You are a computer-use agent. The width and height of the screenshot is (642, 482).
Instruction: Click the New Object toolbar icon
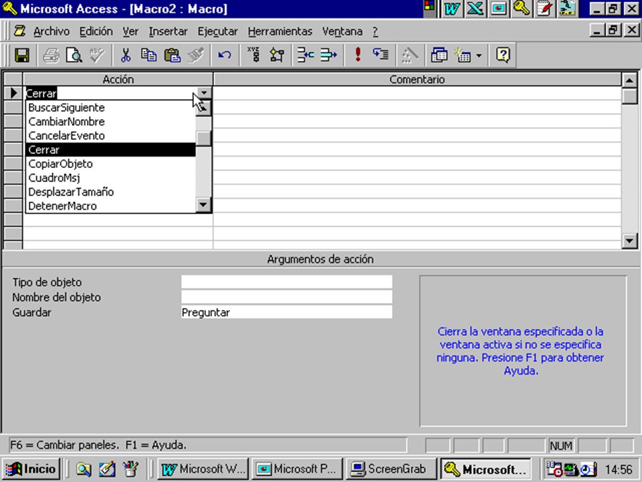coord(462,55)
